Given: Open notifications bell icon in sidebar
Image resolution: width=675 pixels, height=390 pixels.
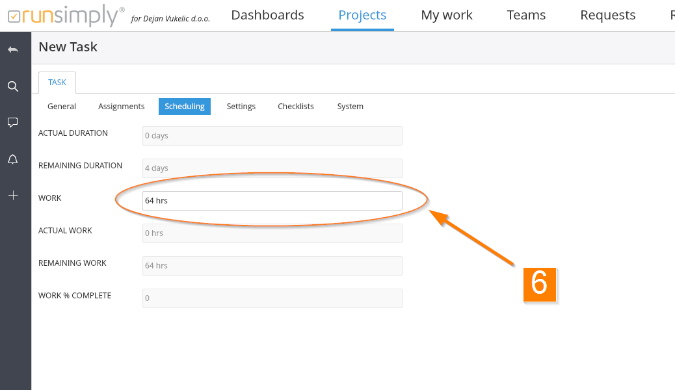Looking at the screenshot, I should point(12,159).
